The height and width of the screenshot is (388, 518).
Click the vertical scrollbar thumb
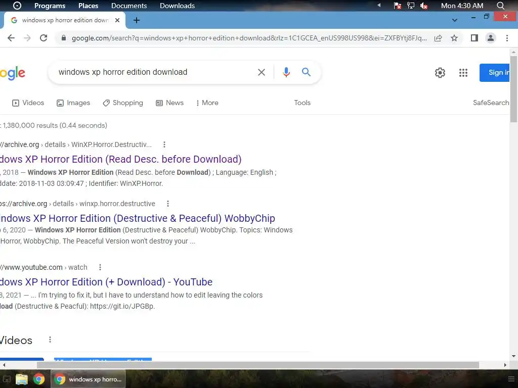[x=513, y=89]
